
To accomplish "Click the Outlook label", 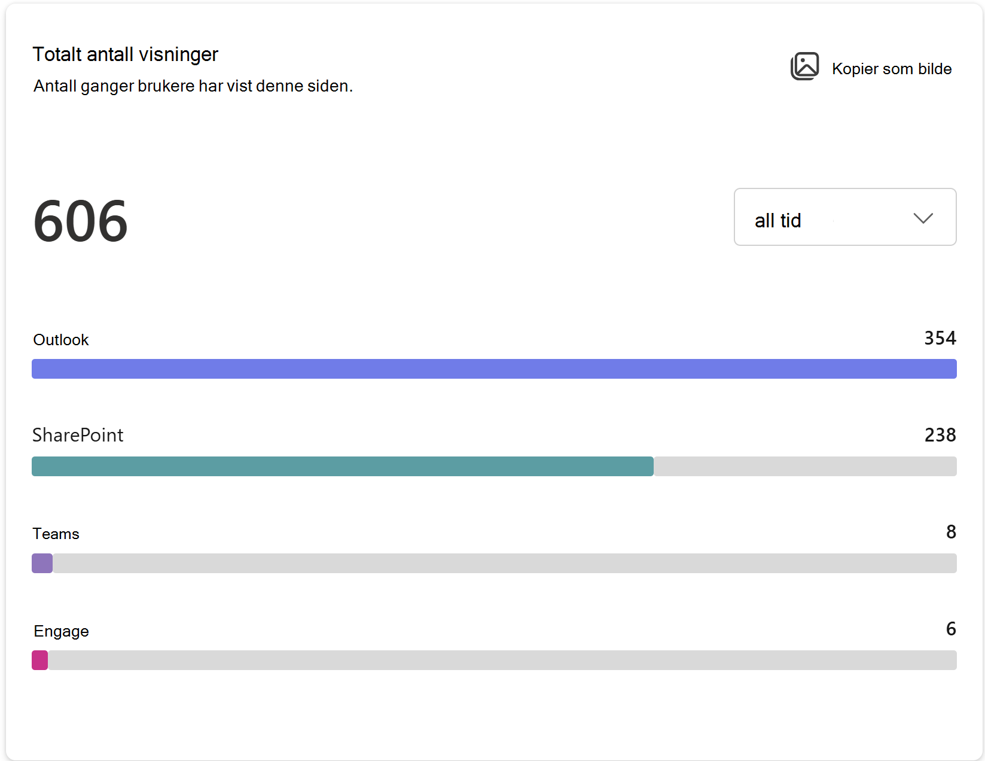I will [61, 340].
